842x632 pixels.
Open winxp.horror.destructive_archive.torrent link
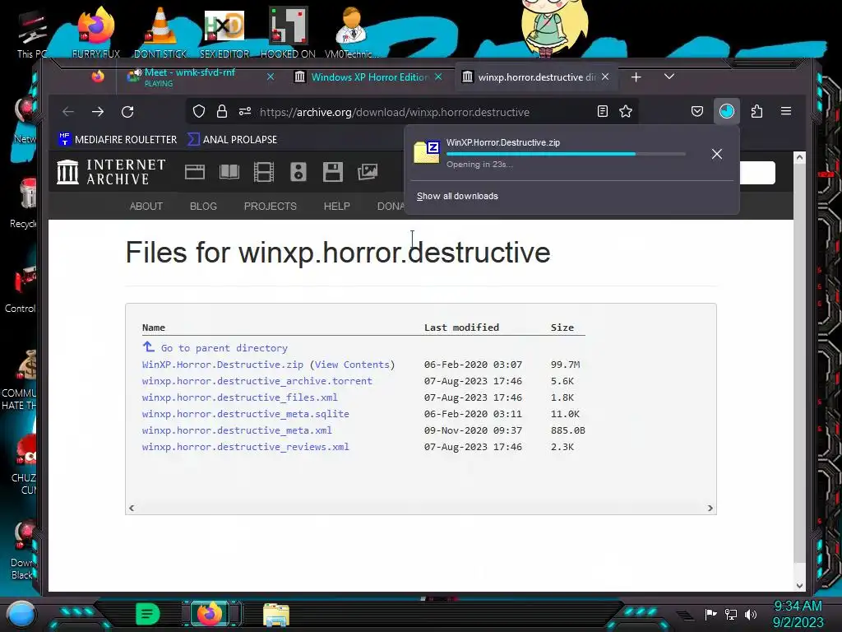257,381
